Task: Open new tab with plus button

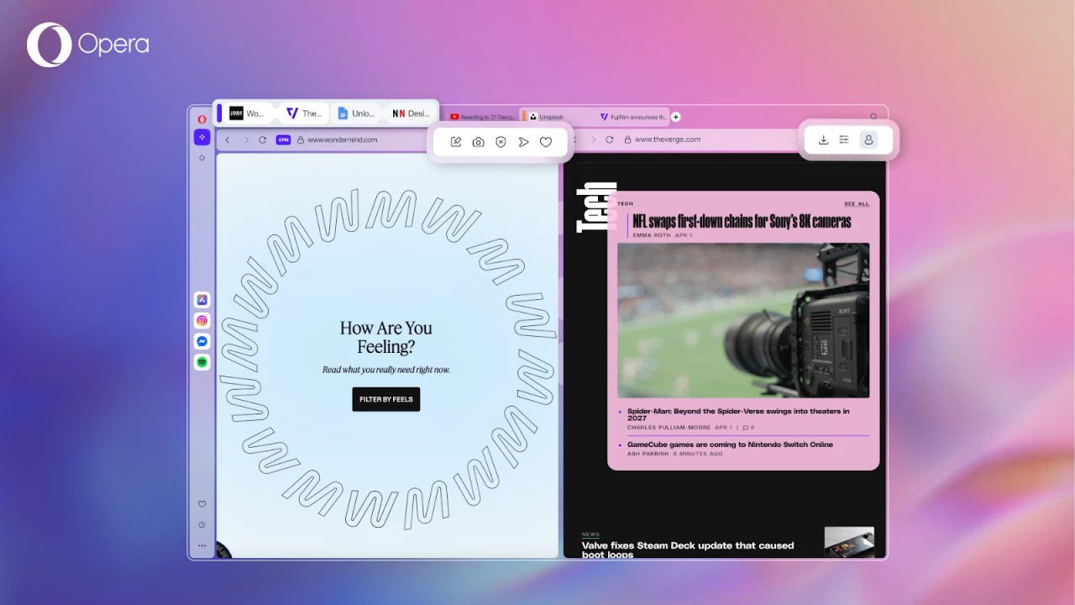Action: click(x=676, y=117)
